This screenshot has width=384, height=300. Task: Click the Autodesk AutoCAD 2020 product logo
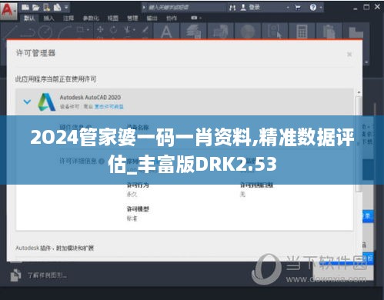pyautogui.click(x=46, y=102)
